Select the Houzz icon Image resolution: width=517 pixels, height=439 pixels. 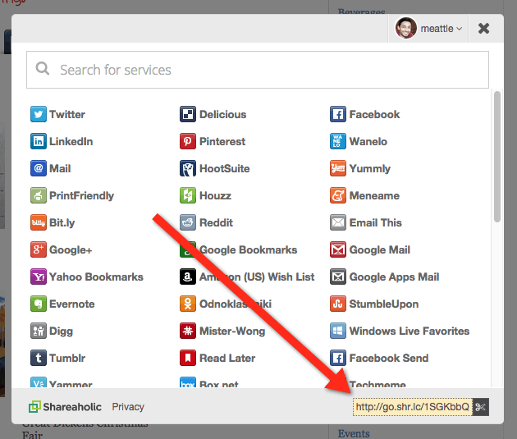pos(188,195)
